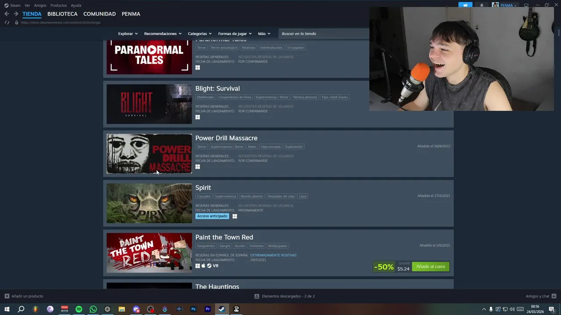Switch to the COMUNIDAD tab
Image resolution: width=561 pixels, height=315 pixels.
(x=99, y=14)
